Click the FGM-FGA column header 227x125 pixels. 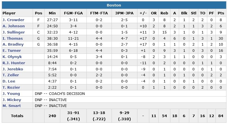pos(73,13)
